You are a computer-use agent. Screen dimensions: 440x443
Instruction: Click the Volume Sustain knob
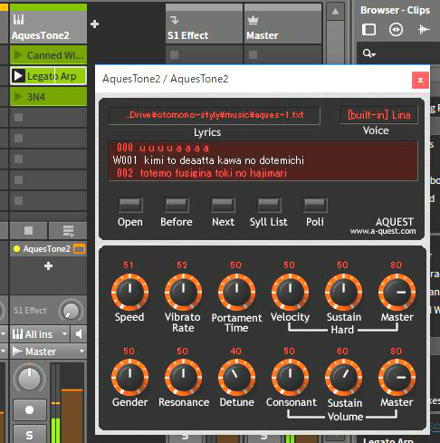[343, 377]
